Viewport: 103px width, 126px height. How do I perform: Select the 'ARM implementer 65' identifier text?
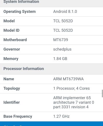pos(72,98)
